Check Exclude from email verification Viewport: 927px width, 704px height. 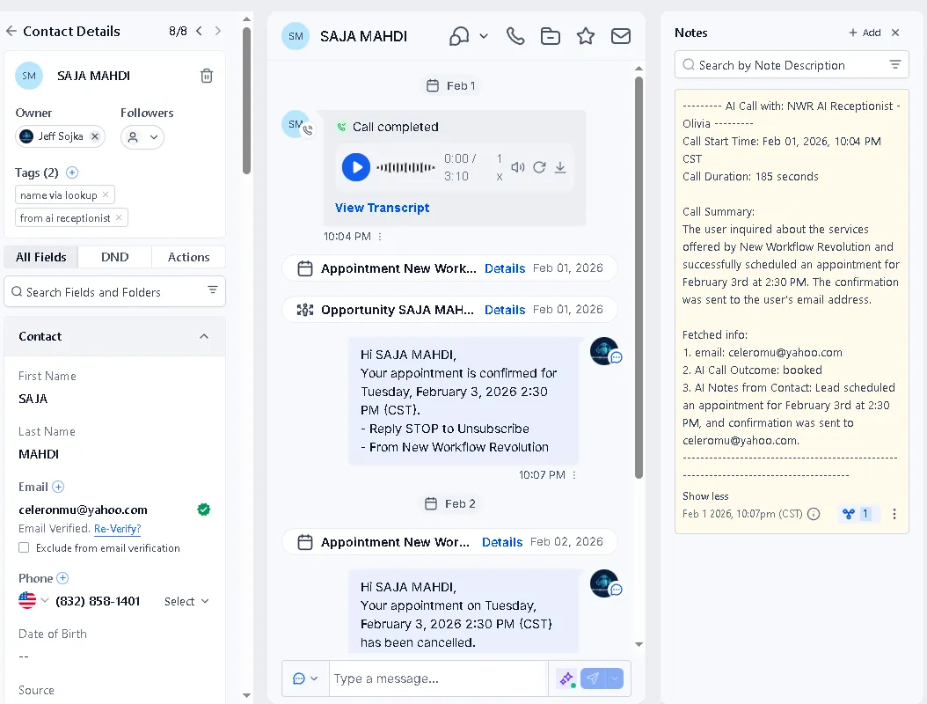pos(24,547)
